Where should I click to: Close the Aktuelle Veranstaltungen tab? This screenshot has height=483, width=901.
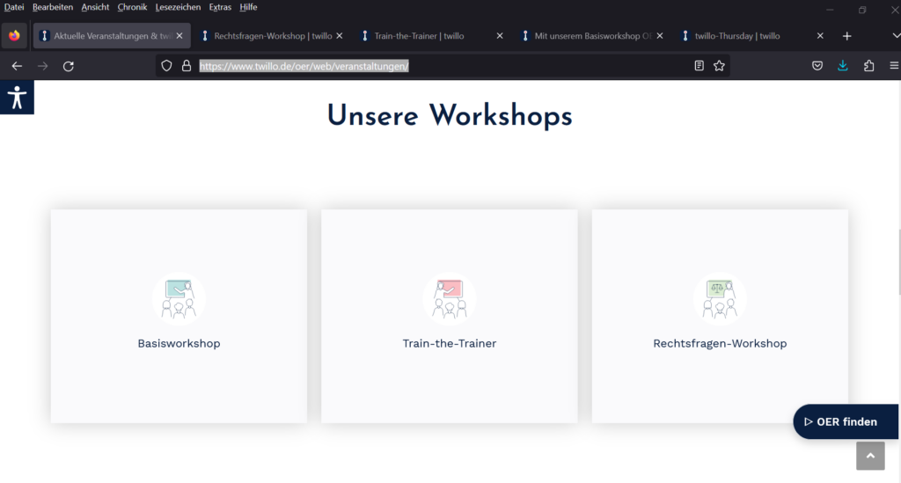[x=179, y=35]
